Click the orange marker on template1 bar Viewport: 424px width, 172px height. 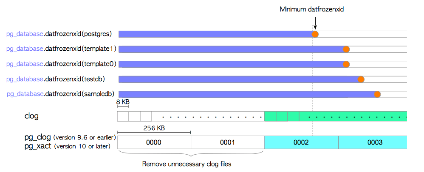(x=346, y=49)
